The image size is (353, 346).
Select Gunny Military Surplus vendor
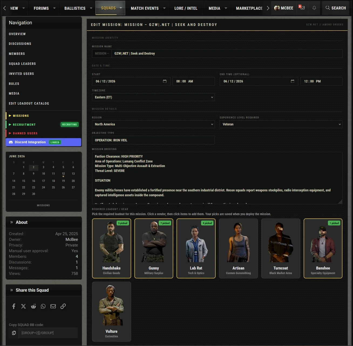pyautogui.click(x=154, y=248)
